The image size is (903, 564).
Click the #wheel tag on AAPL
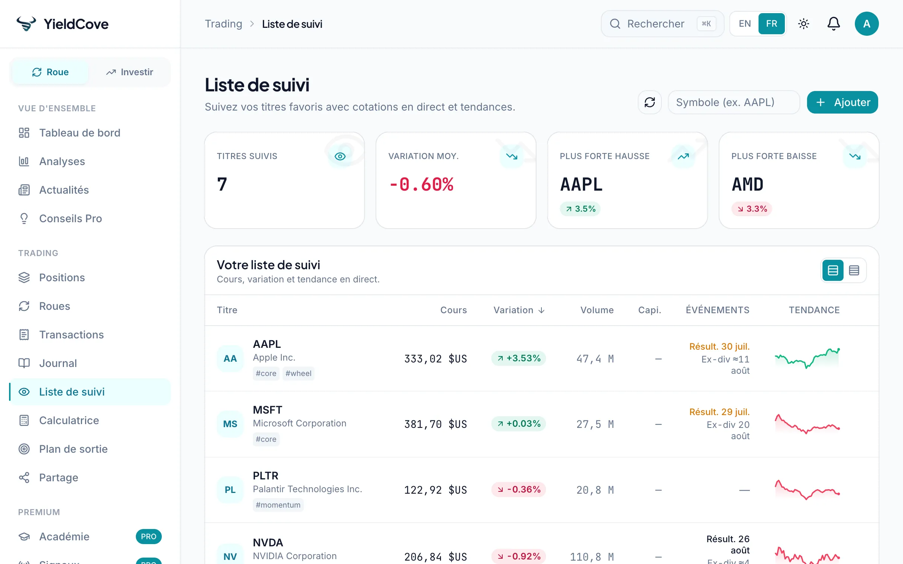point(298,373)
